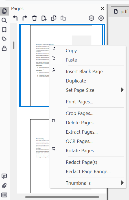Click the horizontal scrollbar in Pages panel
Image resolution: width=129 pixels, height=200 pixels.
pyautogui.click(x=62, y=197)
